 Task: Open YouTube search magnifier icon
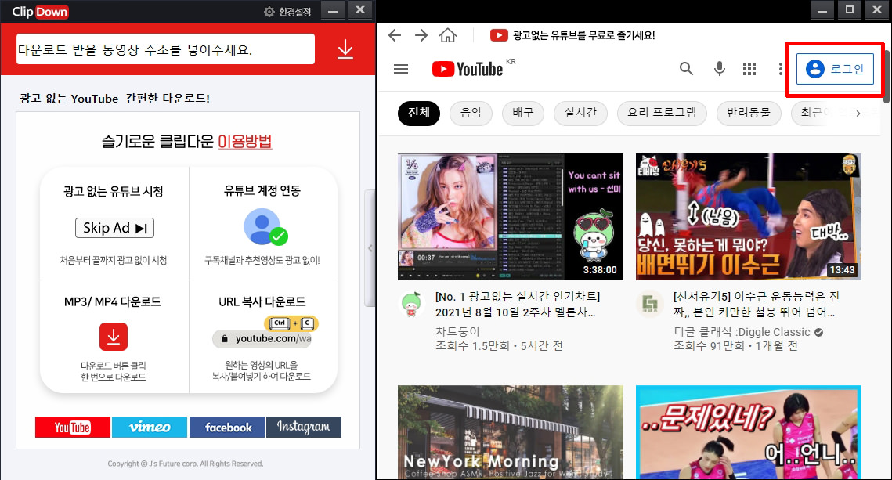[687, 69]
